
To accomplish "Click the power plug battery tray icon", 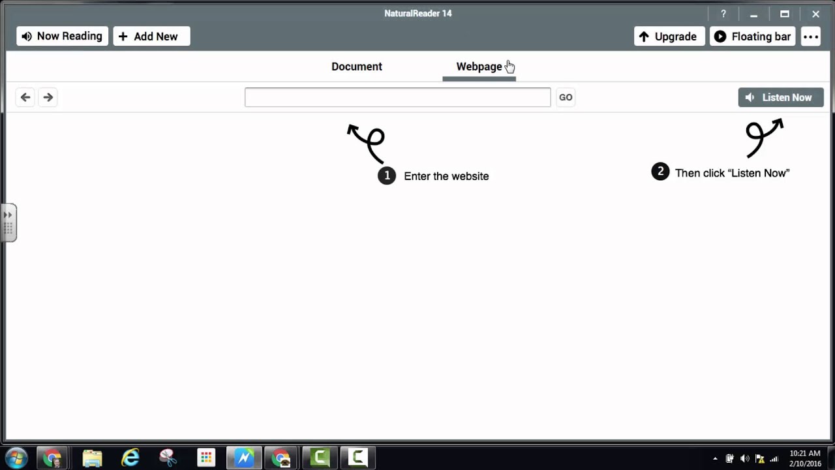I will [729, 459].
